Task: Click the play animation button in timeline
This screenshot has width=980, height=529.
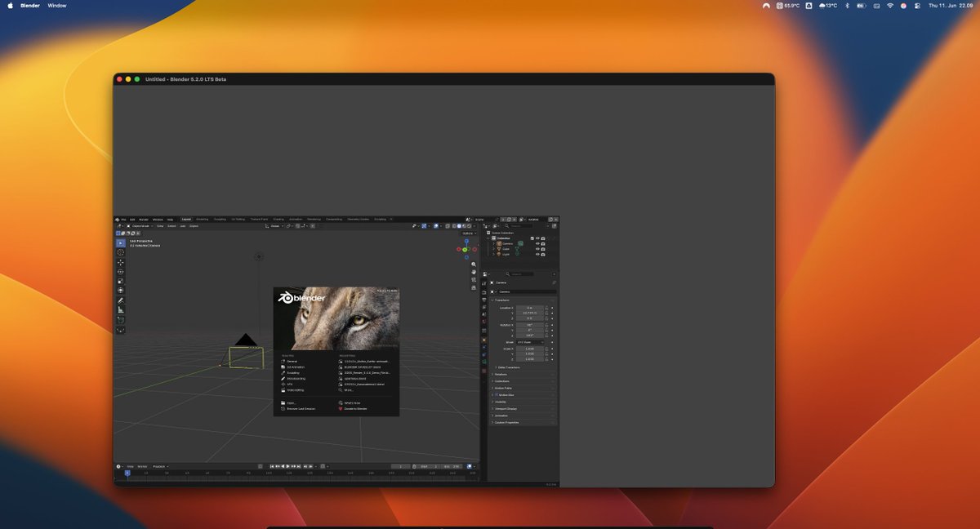Action: [287, 466]
